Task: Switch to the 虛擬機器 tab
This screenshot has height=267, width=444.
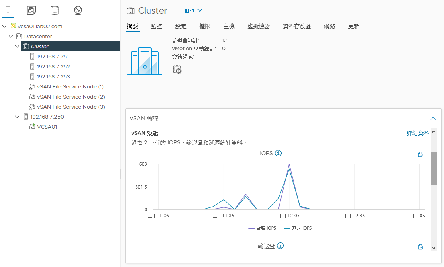Action: (x=259, y=26)
